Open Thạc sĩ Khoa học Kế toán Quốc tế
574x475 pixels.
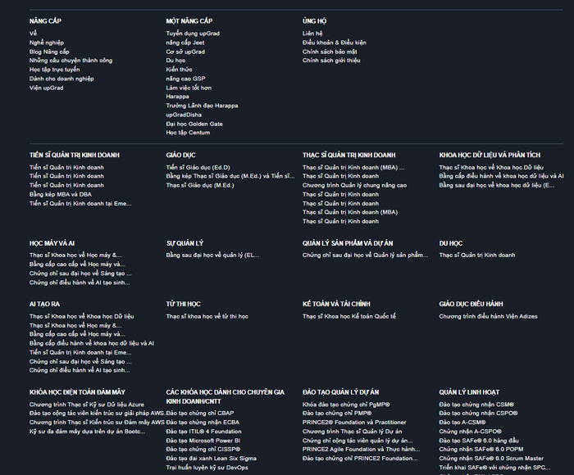point(348,316)
